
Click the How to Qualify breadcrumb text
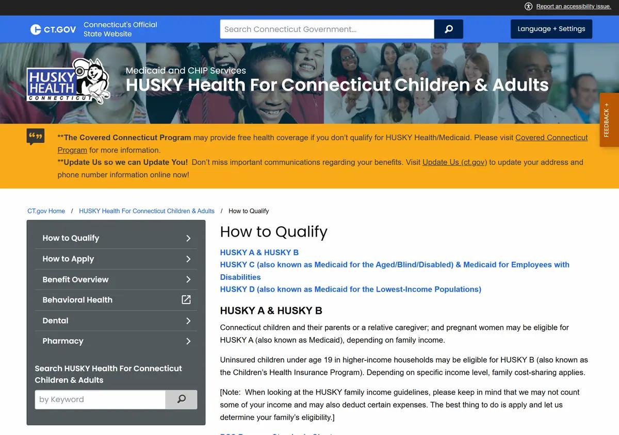click(249, 211)
